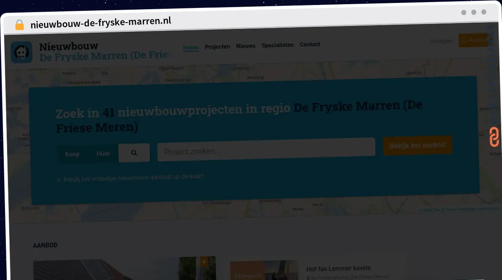This screenshot has width=502, height=280.
Task: Open the Hof fan Lemmer thumbnail image
Action: coord(264,270)
